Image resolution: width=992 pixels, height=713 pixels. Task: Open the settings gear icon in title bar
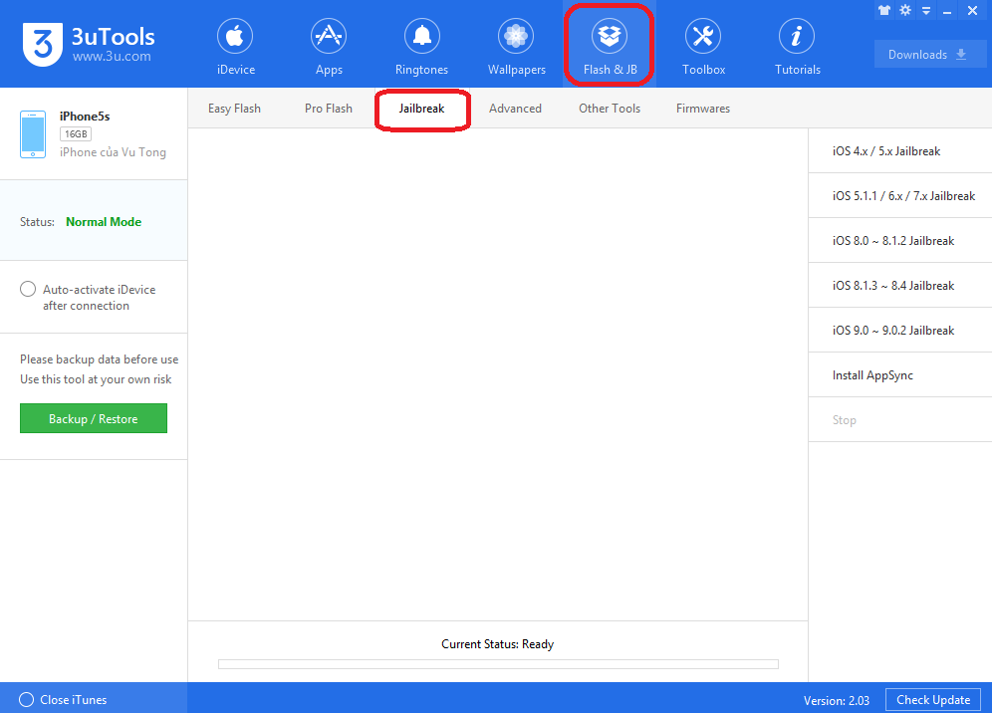[905, 10]
